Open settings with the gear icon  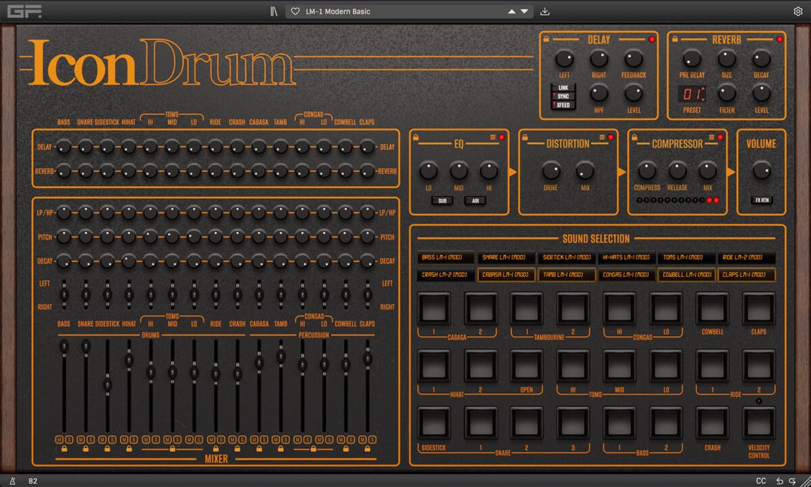(797, 11)
